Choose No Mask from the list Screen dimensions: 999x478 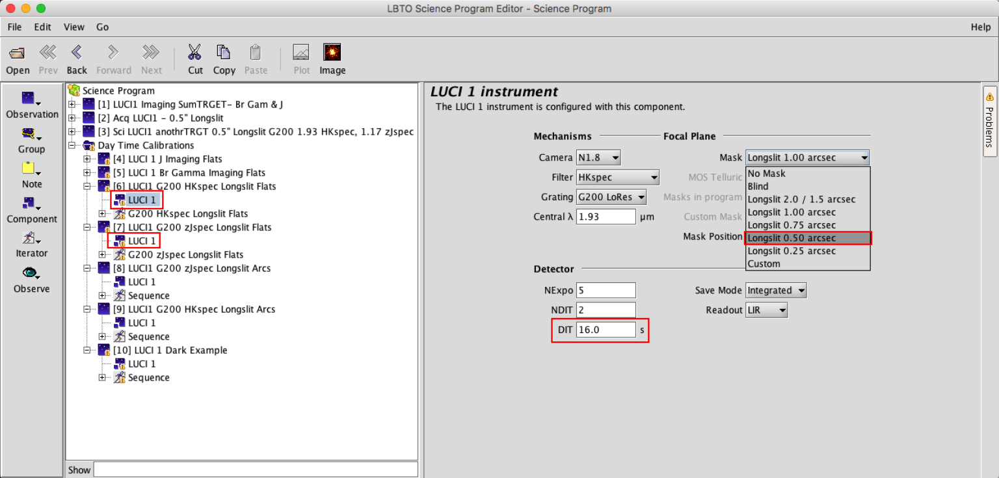coord(807,174)
